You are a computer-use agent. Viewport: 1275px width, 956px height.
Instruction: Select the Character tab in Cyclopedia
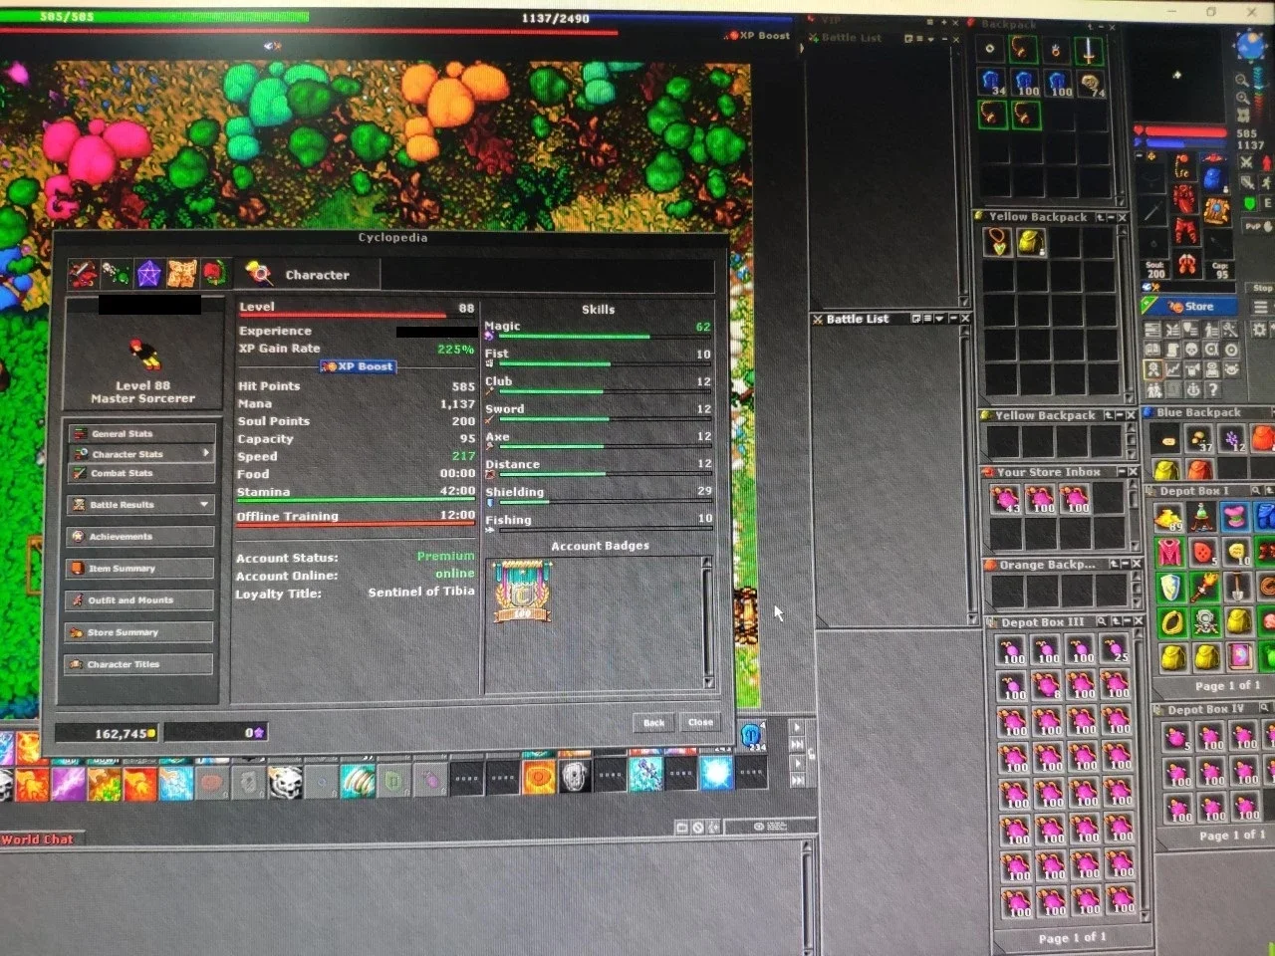(x=307, y=274)
